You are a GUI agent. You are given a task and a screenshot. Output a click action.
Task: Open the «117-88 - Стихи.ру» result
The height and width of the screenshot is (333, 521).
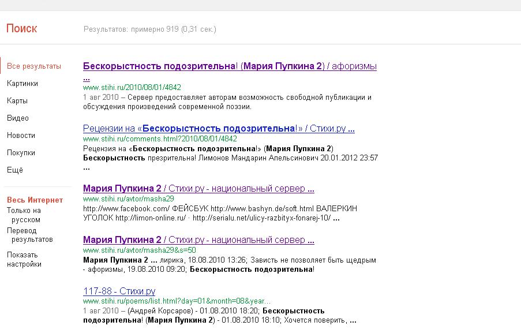coord(119,291)
